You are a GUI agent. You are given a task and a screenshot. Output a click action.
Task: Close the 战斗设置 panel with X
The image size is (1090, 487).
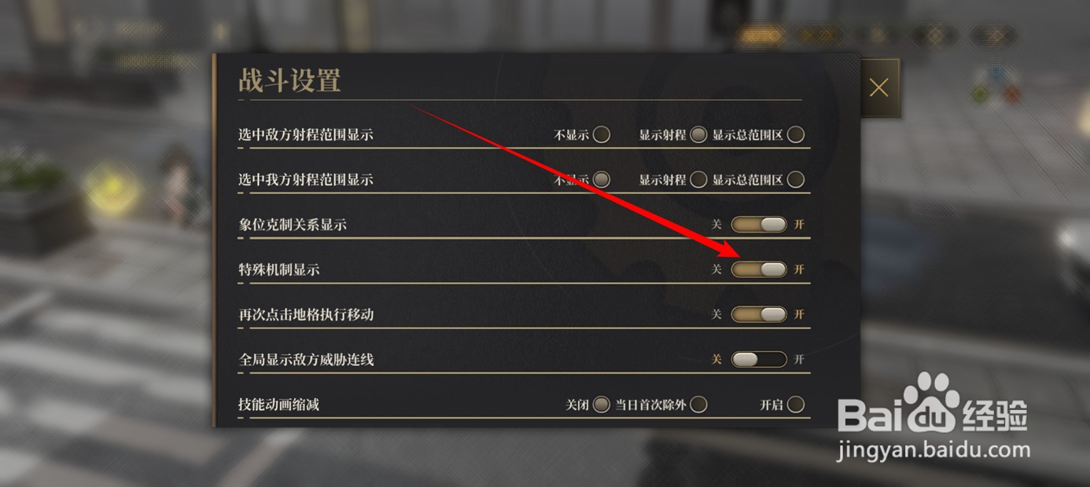[x=879, y=88]
